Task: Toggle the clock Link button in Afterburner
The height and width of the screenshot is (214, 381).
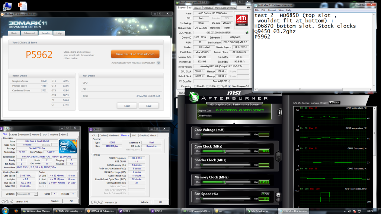Action: tap(278, 156)
